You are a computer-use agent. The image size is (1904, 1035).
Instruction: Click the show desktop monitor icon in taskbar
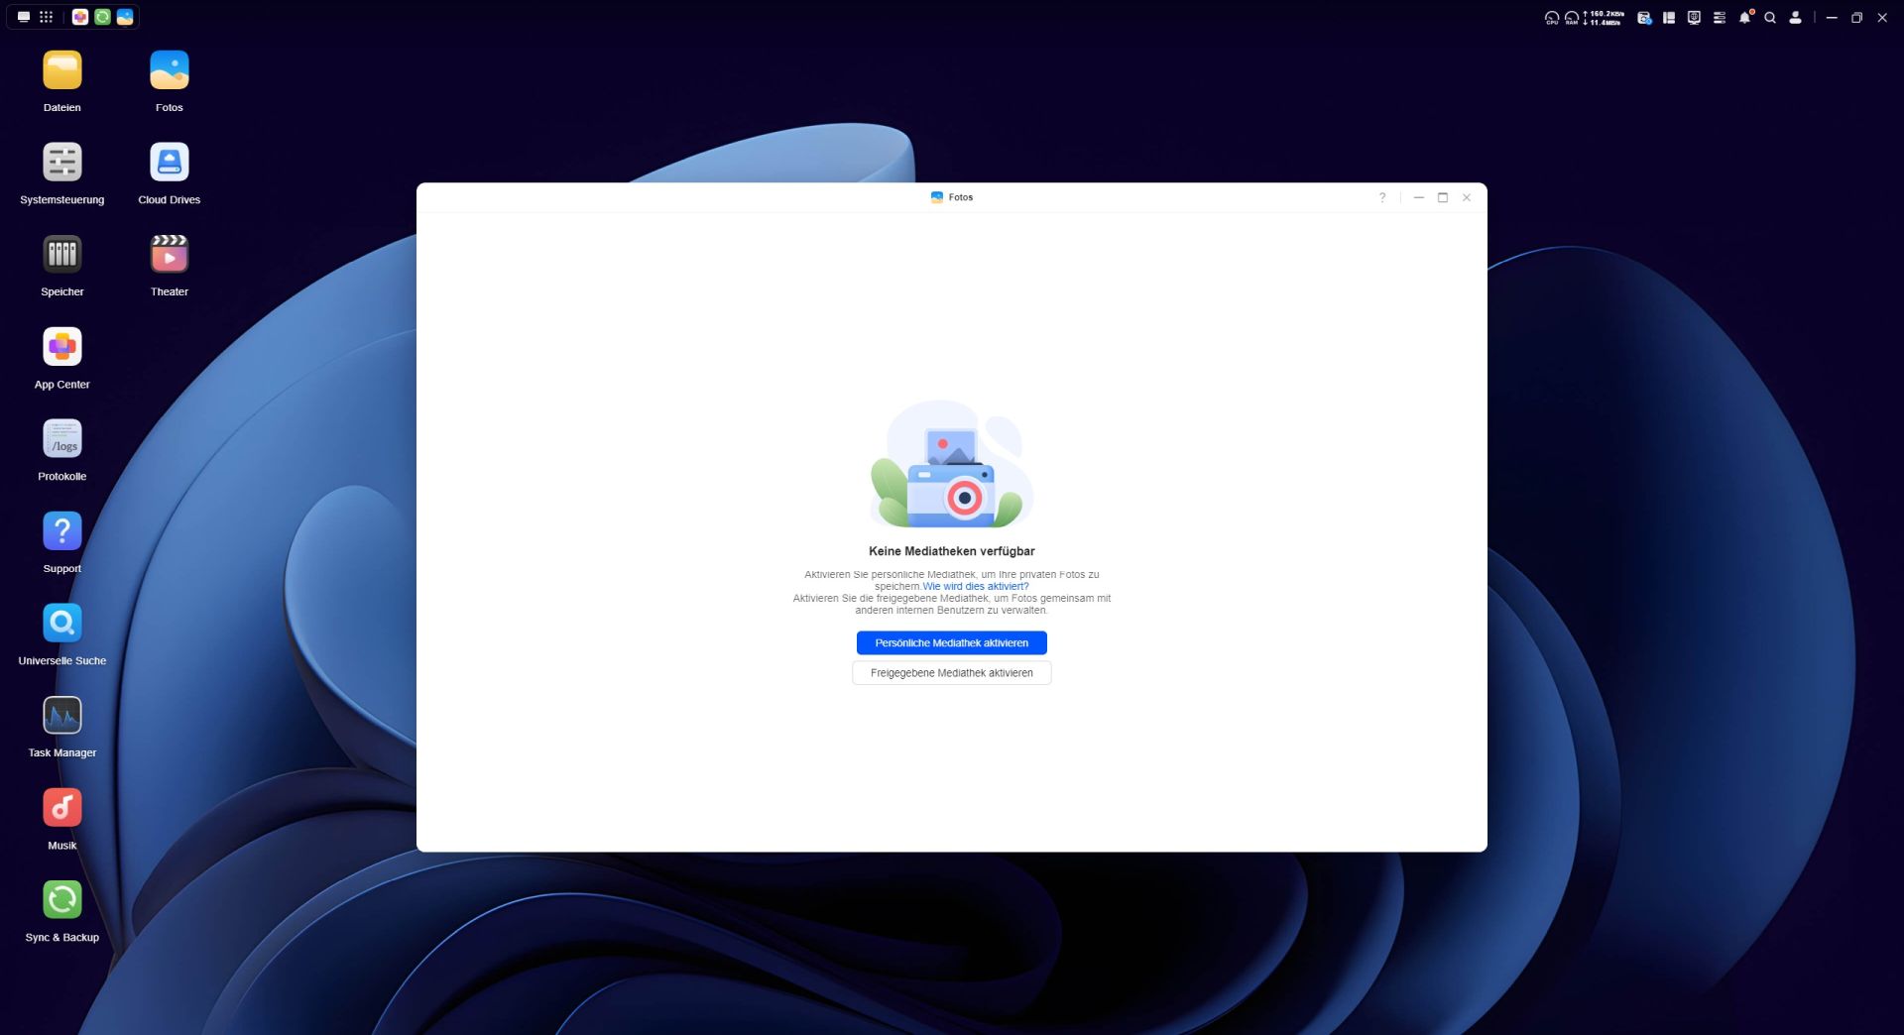[x=24, y=17]
